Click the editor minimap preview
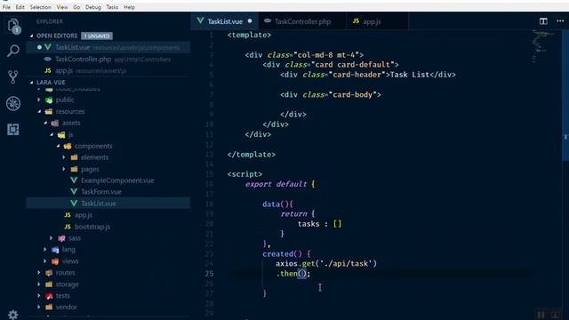 click(544, 45)
